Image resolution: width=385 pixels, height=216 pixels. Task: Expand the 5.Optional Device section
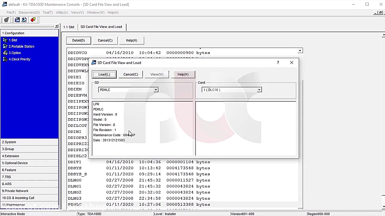pyautogui.click(x=29, y=163)
